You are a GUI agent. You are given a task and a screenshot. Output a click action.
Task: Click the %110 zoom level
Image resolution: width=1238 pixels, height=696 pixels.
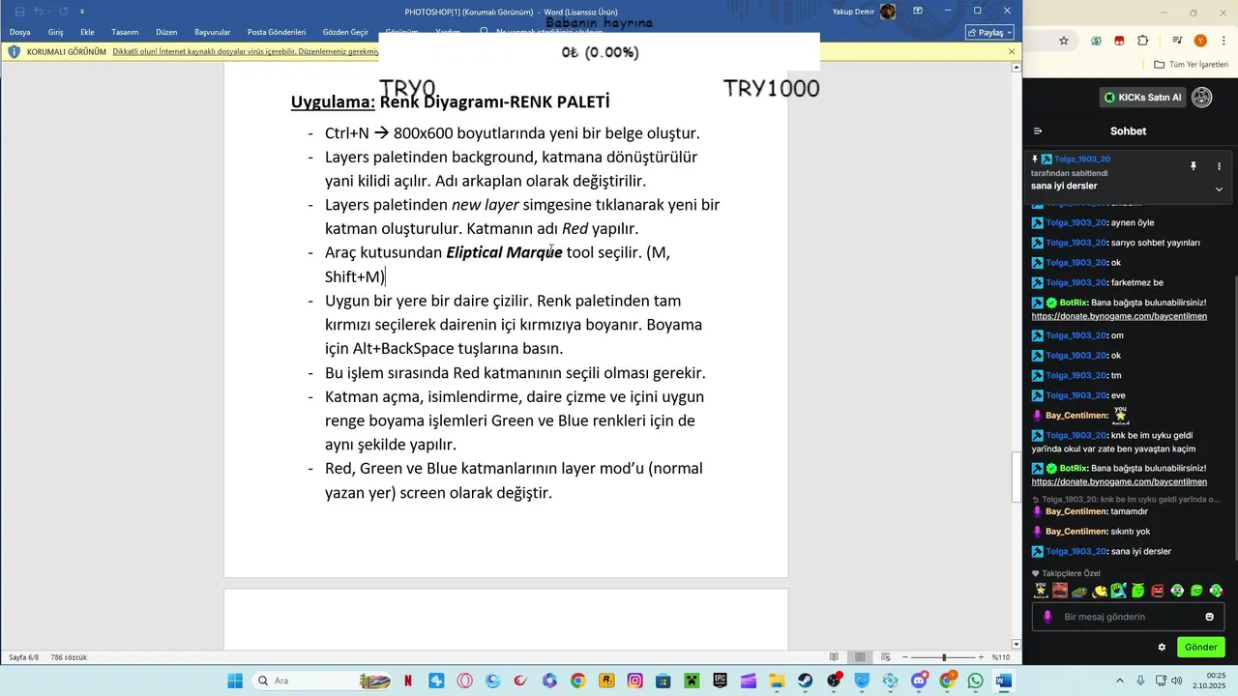click(1001, 657)
